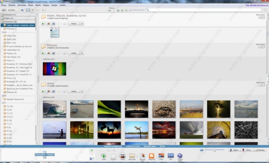The width and height of the screenshot is (269, 163).
Task: Click the BlogThis! Blogger icon
Action: [x=152, y=156]
